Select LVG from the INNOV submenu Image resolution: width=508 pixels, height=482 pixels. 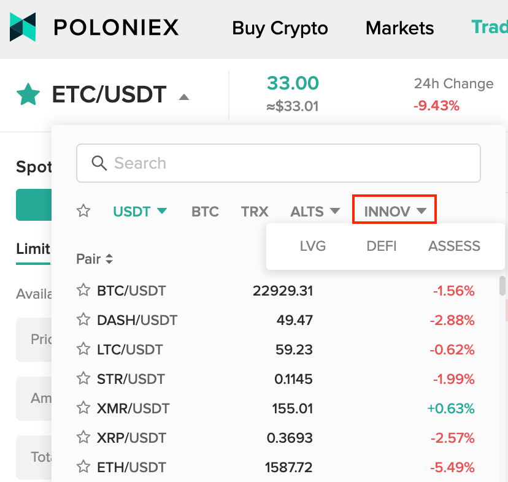[313, 246]
